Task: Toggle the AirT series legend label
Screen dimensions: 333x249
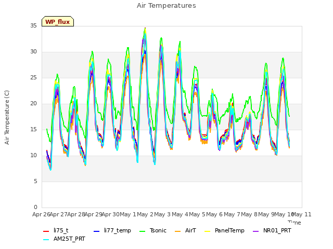Action: point(190,230)
